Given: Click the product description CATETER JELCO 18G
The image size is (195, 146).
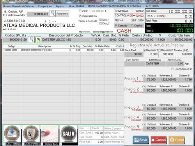Looking at the screenshot, I should point(66,40).
